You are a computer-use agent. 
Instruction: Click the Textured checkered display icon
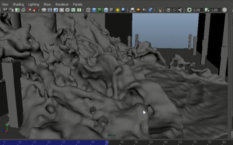(111, 10)
